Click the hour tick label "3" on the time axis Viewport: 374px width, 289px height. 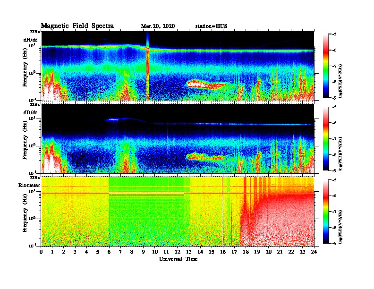[75, 252]
